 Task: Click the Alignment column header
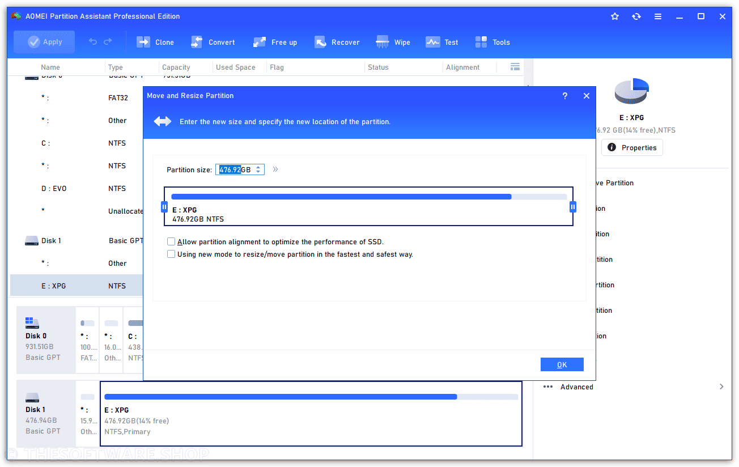click(462, 67)
